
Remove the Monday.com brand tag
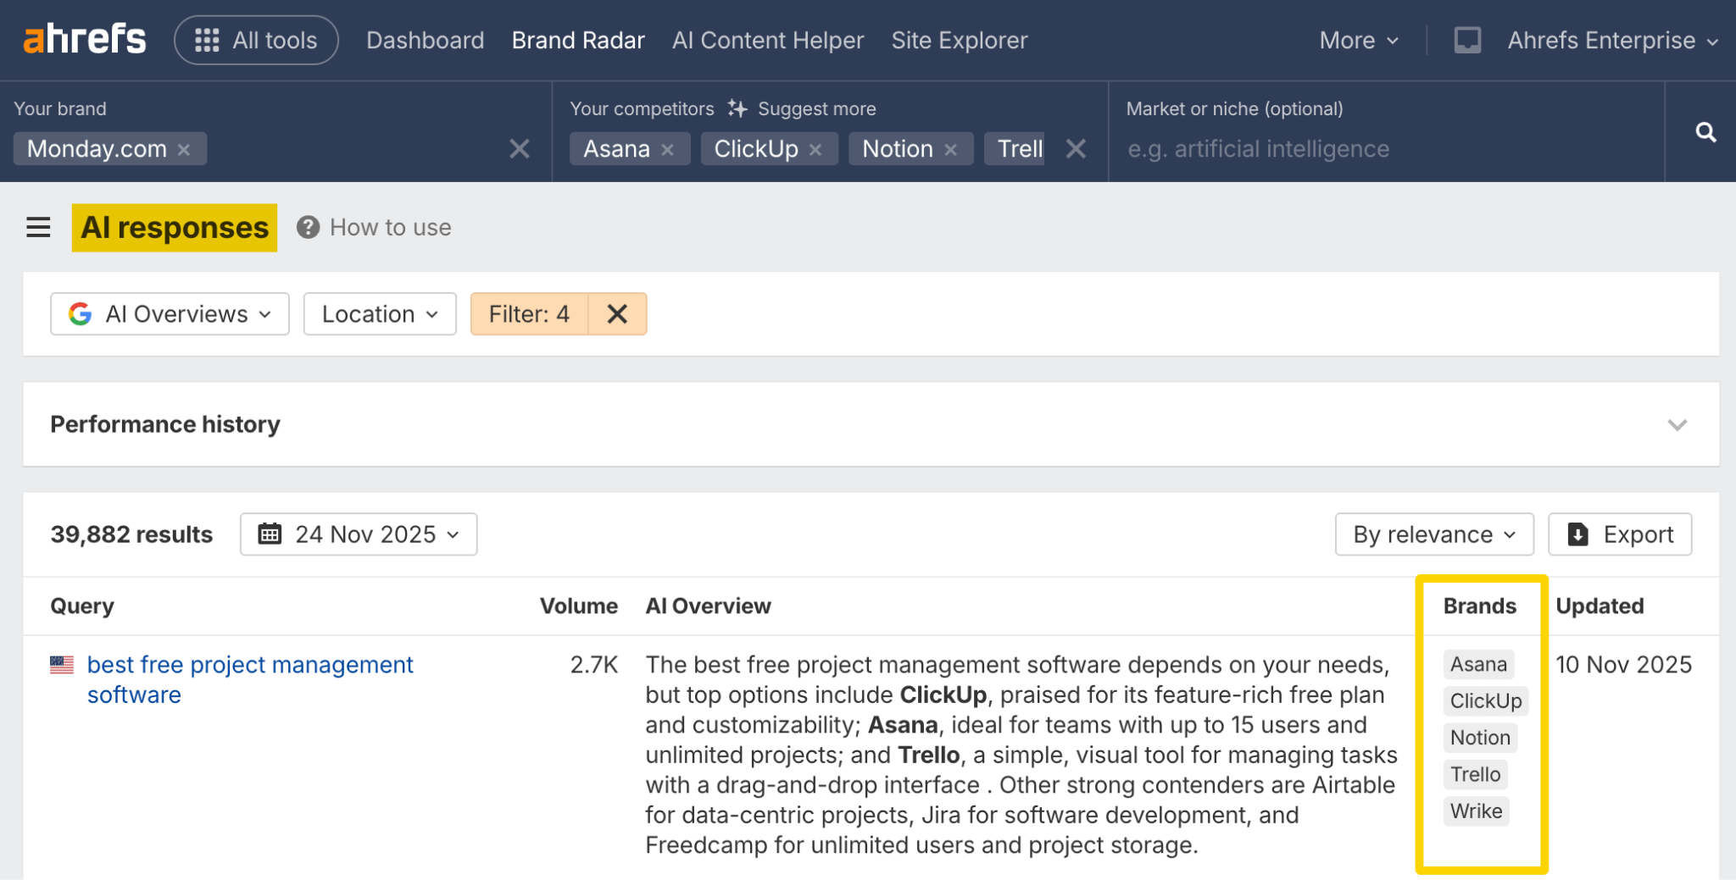(184, 150)
